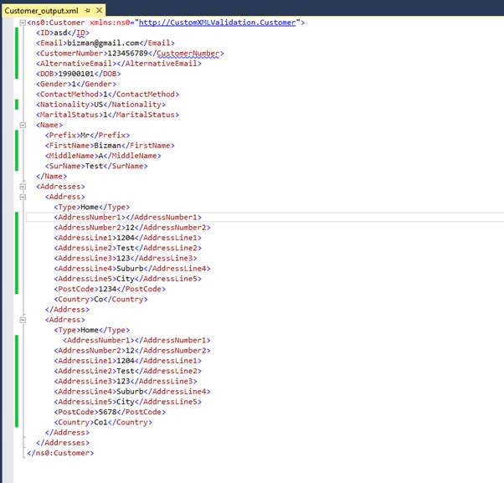Collapse the first Address element
This screenshot has width=504, height=483.
tap(23, 197)
